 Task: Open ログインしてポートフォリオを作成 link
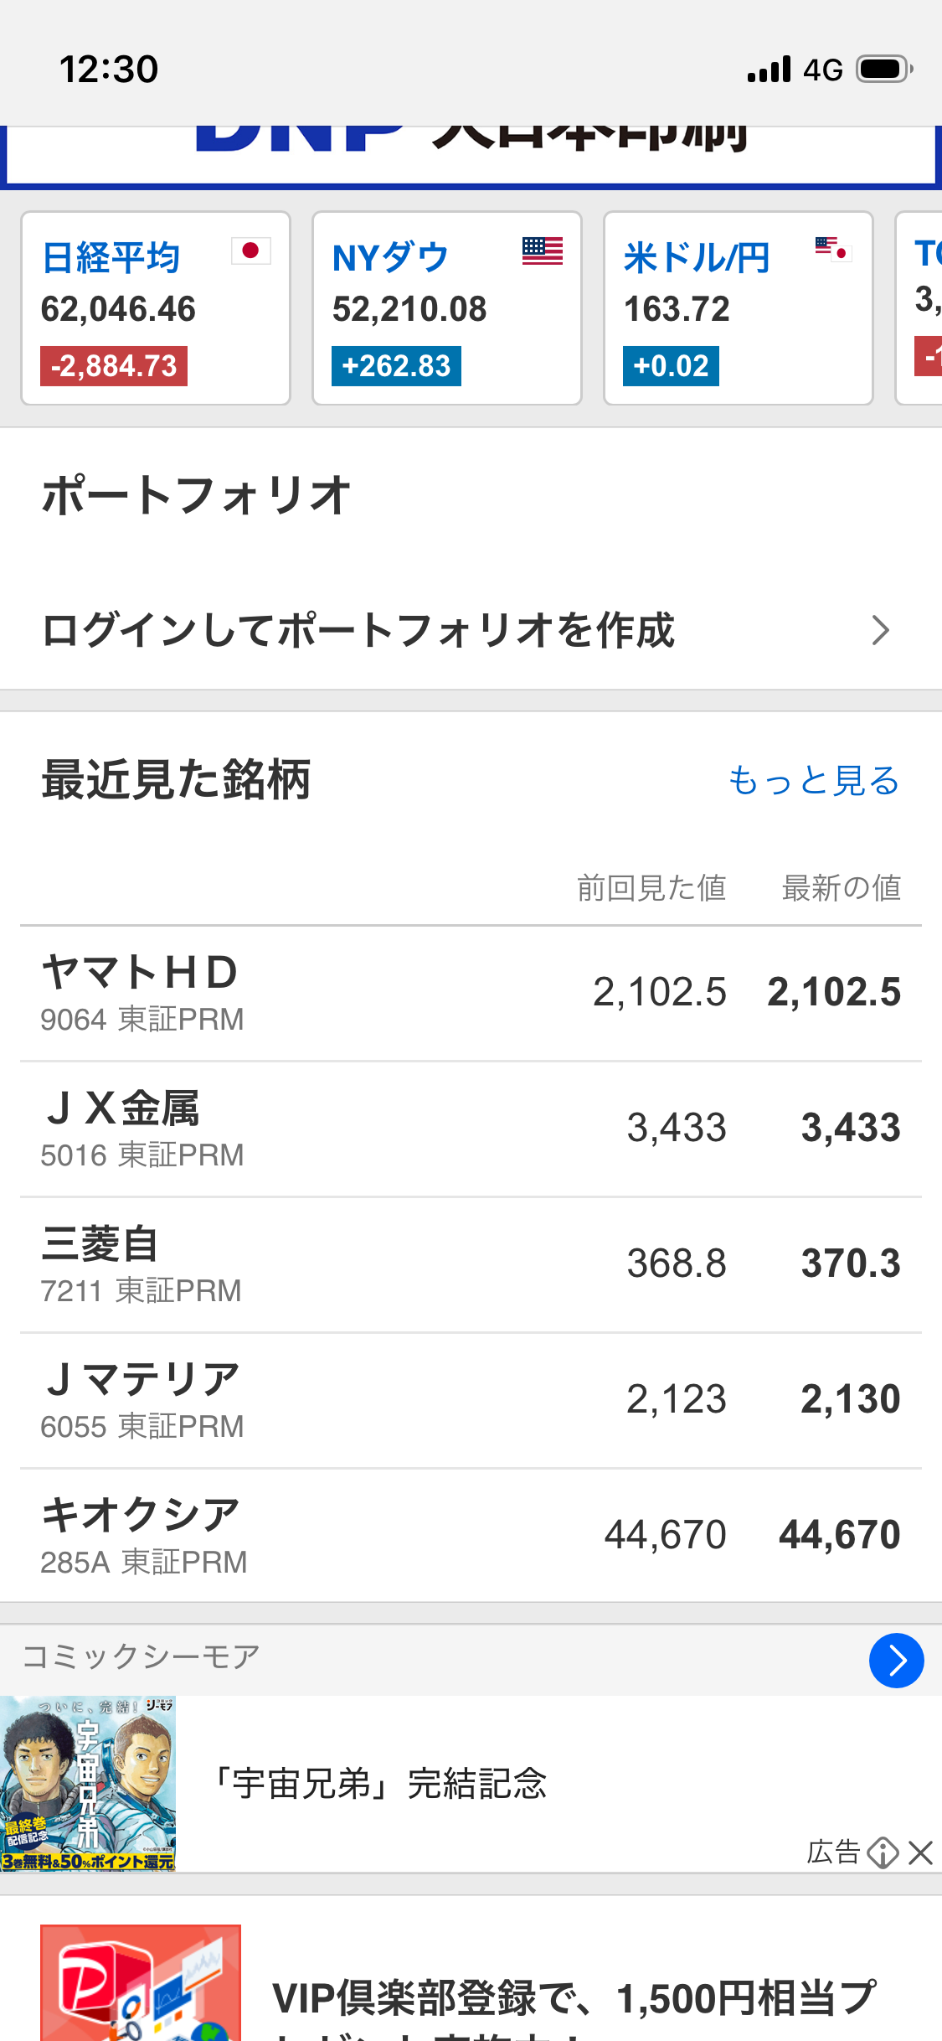point(471,630)
